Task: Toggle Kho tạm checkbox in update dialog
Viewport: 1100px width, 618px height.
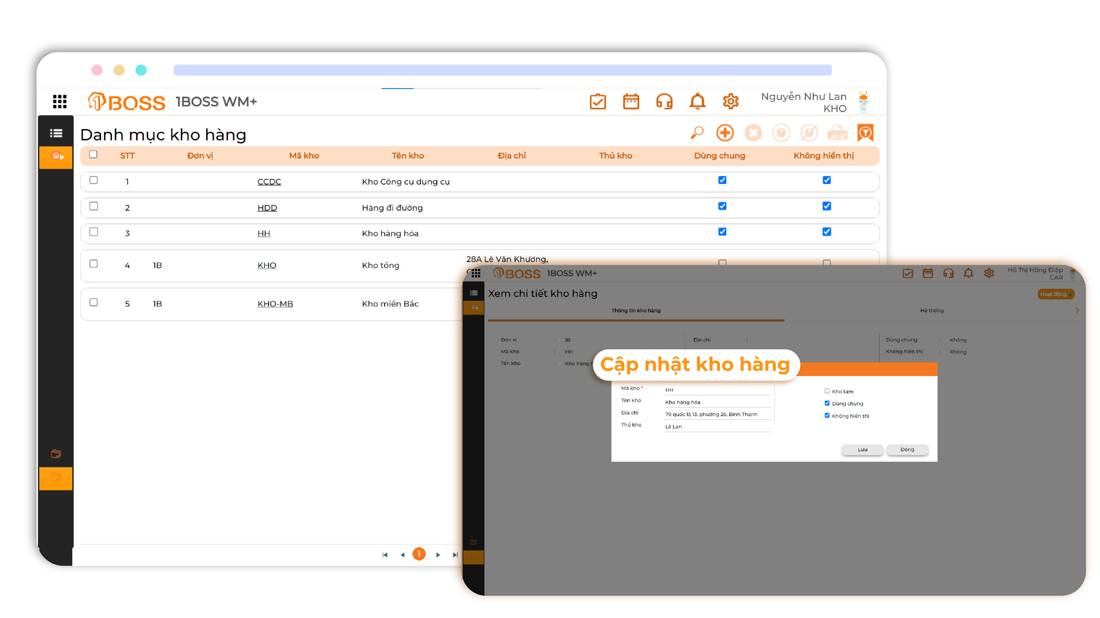Action: [827, 391]
